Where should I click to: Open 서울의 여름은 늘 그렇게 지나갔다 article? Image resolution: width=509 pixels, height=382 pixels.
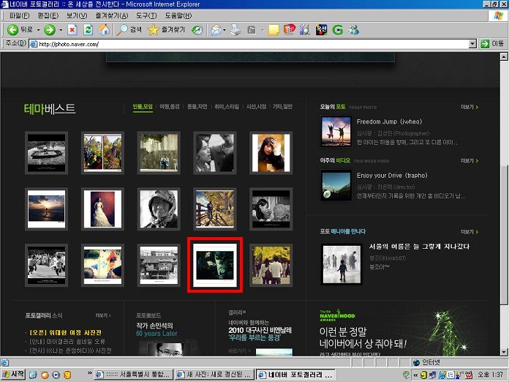[419, 247]
